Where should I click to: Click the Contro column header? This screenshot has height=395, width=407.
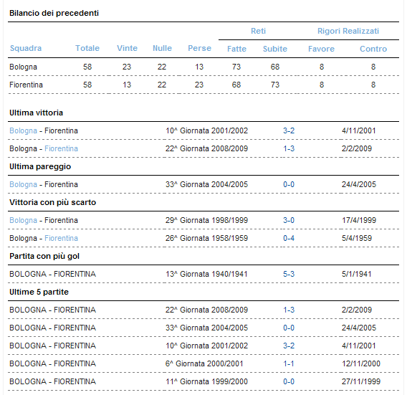[373, 49]
